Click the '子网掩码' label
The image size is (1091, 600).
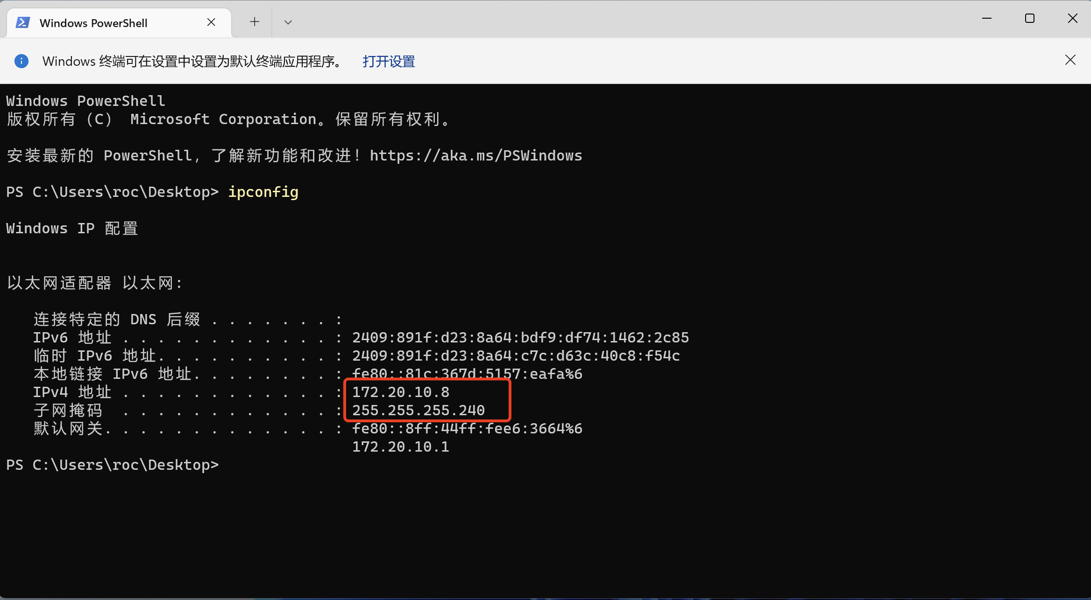point(68,410)
